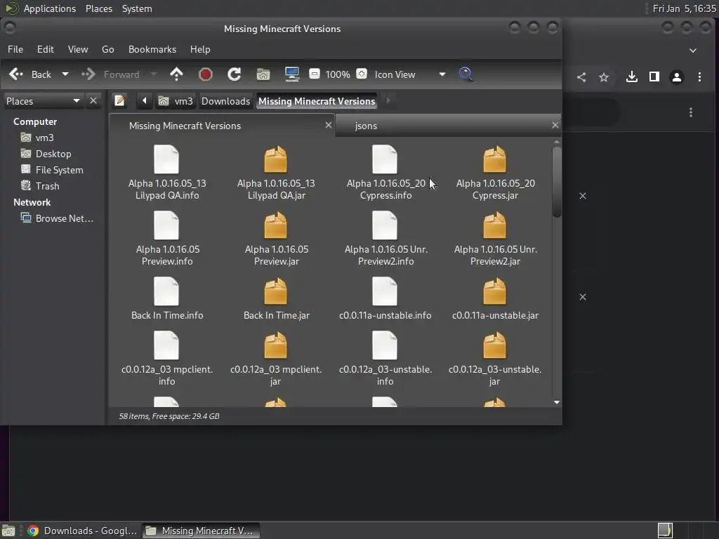Open the View menu
This screenshot has width=719, height=539.
[77, 49]
